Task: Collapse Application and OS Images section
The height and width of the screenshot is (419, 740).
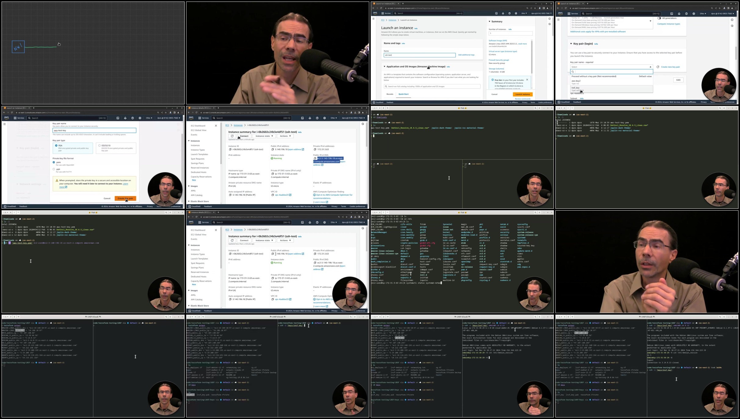Action: (x=384, y=67)
